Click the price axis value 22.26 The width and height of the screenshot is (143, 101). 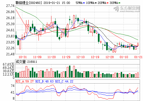tap(10, 48)
